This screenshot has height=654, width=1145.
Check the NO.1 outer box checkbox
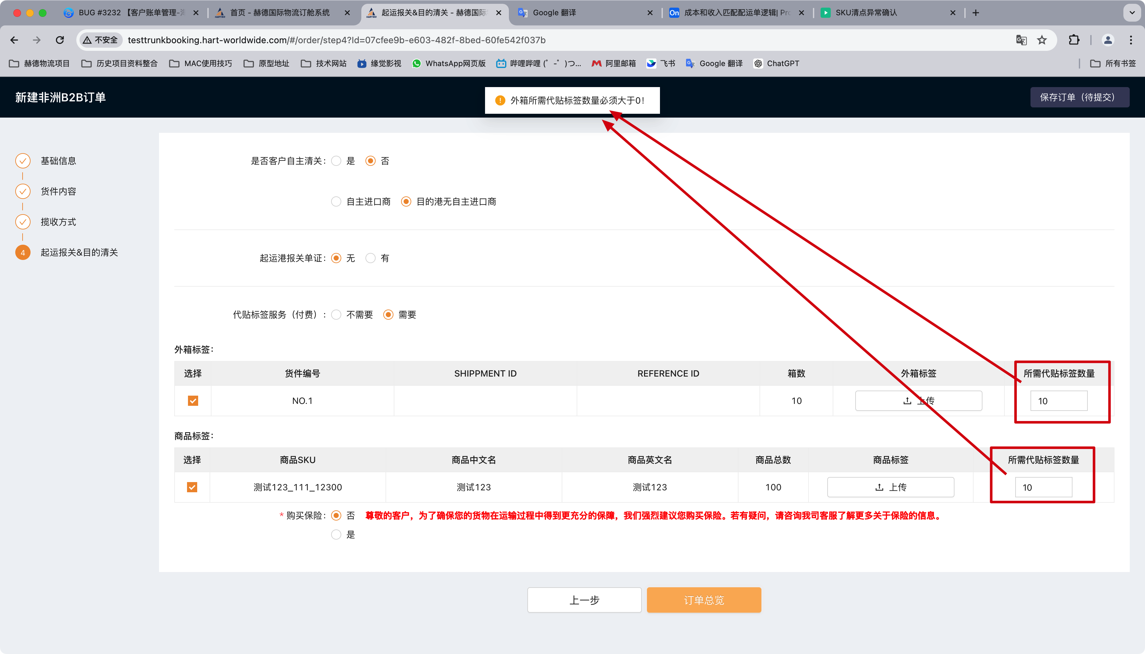pos(193,401)
